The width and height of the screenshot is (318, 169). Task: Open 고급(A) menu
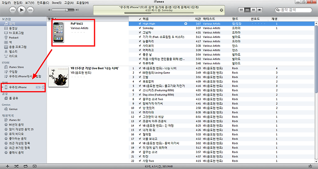coord(69,3)
